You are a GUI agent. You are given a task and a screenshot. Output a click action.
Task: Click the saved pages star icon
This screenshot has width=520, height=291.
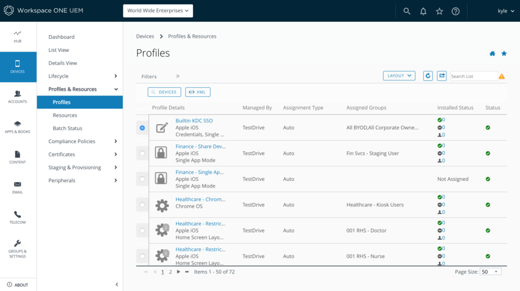pos(439,11)
